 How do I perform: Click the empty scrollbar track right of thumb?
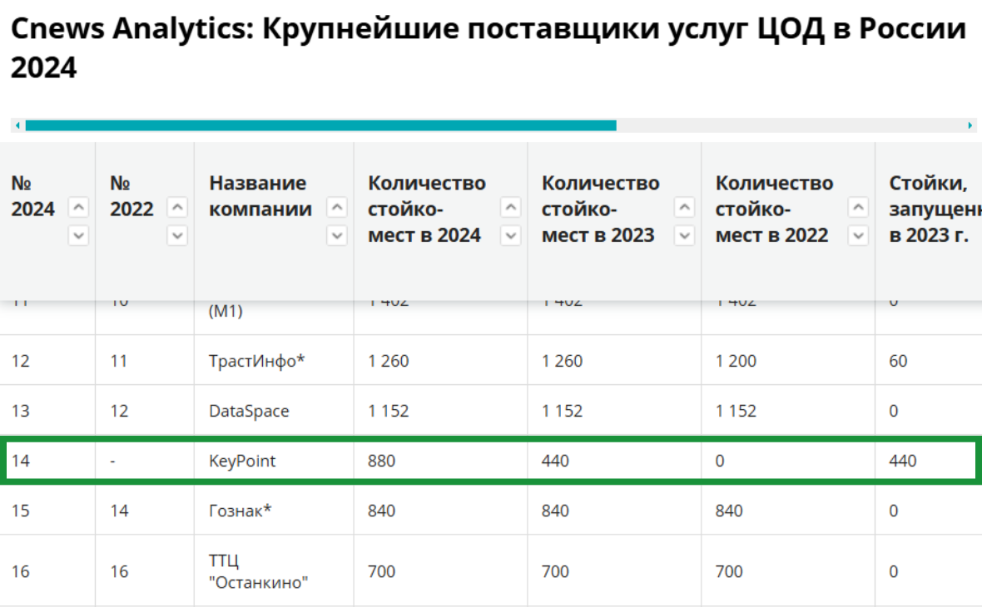tap(791, 126)
